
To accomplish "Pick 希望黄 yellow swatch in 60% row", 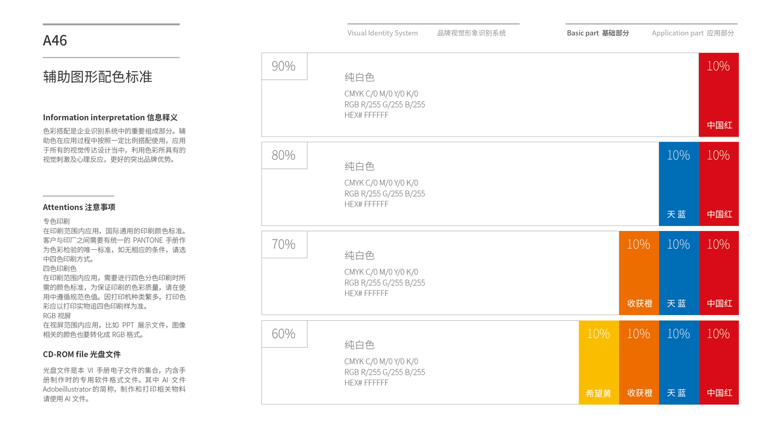I will click(x=599, y=362).
